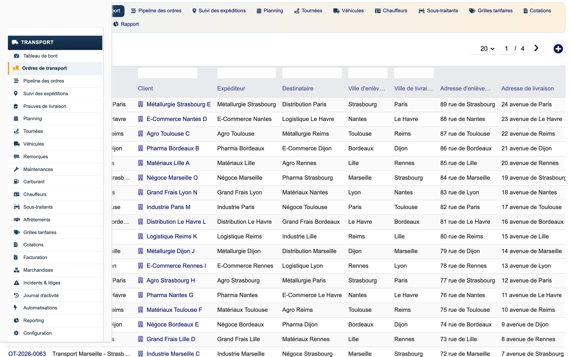Screen dimensions: 571x357
Task: Open client Industrie Marseille C link
Action: click(173, 354)
